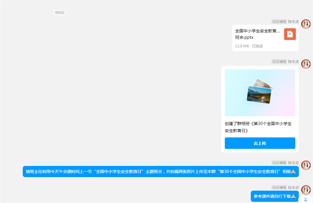The height and width of the screenshot is (203, 313).
Task: Click the 09:02 timestamp label
Action: (x=60, y=13)
